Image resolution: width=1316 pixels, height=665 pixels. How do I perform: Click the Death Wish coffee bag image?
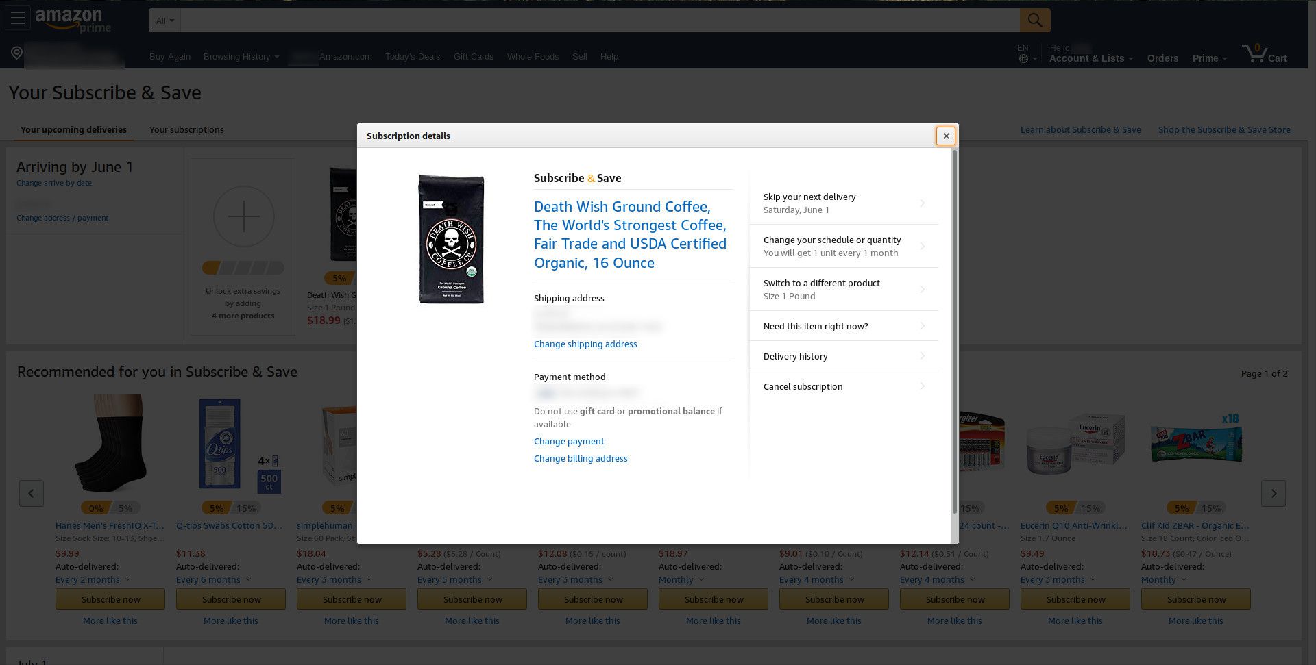451,238
